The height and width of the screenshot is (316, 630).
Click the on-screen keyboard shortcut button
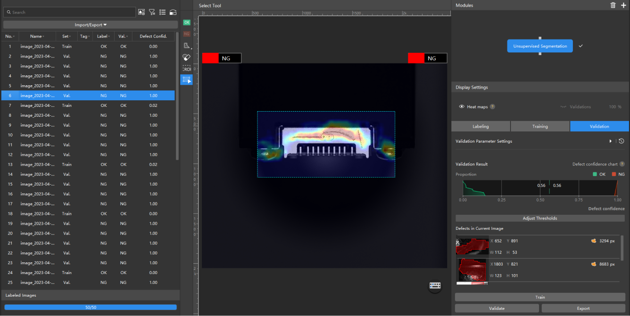tap(435, 286)
